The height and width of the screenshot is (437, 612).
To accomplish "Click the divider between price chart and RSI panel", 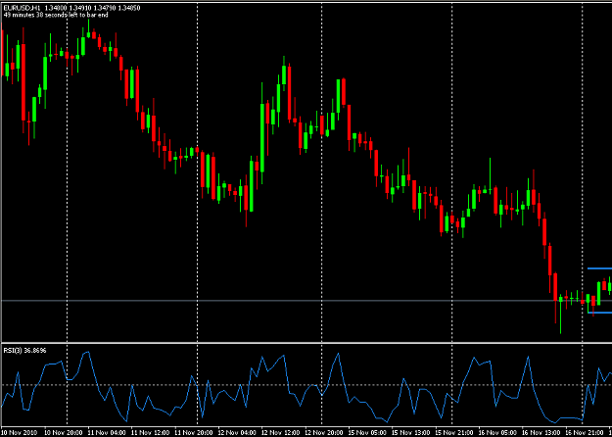I will pos(306,343).
